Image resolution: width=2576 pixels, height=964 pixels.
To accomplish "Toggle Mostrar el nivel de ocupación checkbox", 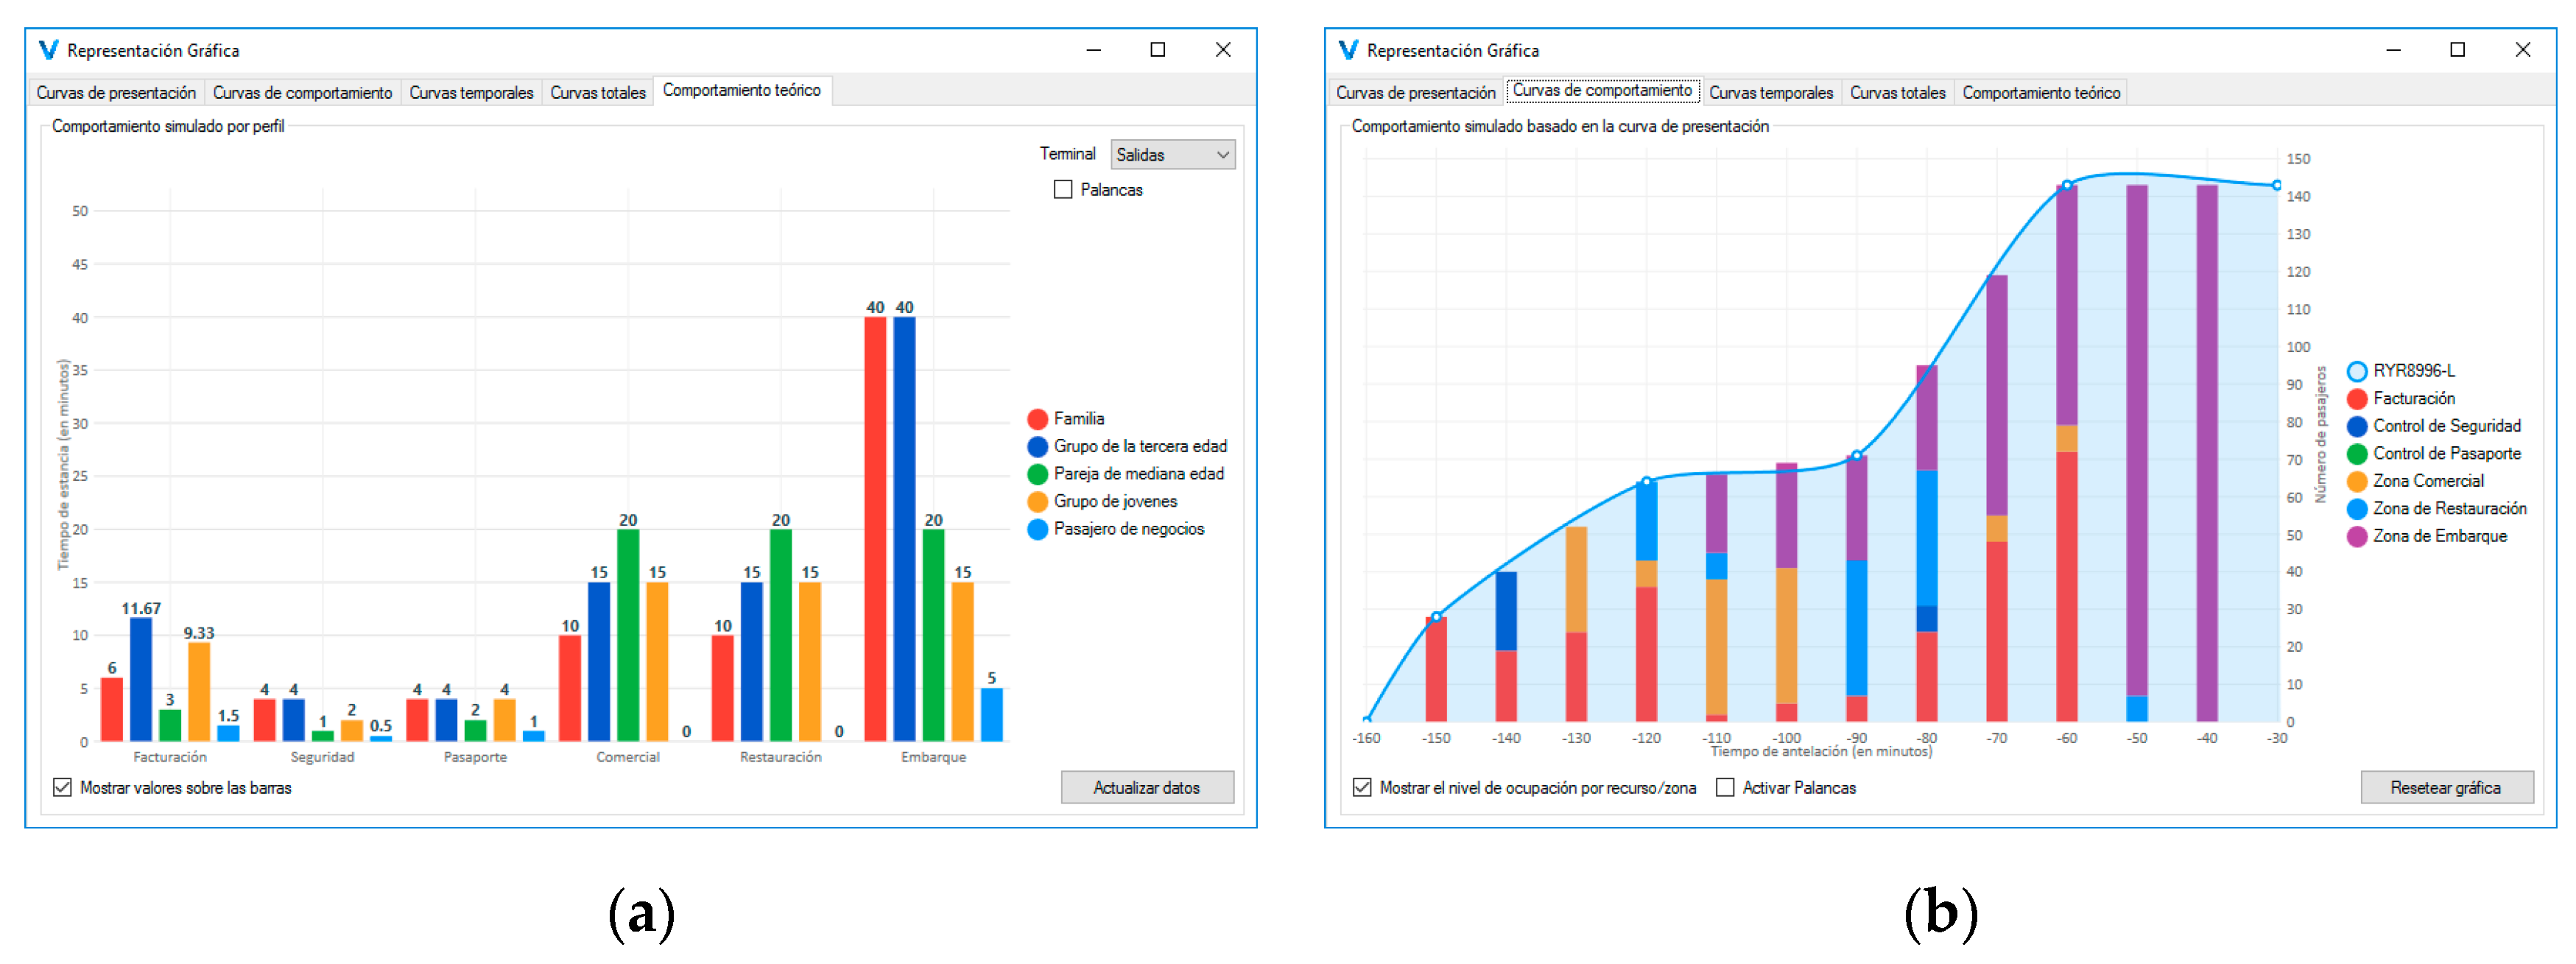I will (x=1362, y=788).
